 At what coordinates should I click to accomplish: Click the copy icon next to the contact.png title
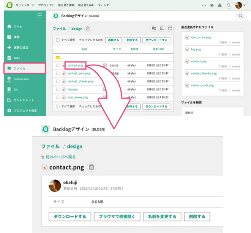[92, 167]
